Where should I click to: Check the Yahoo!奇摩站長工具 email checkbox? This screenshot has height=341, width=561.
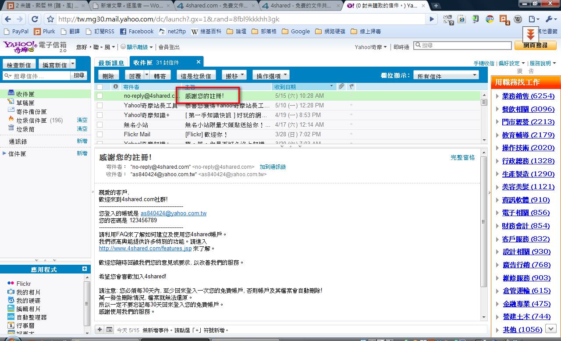[99, 105]
